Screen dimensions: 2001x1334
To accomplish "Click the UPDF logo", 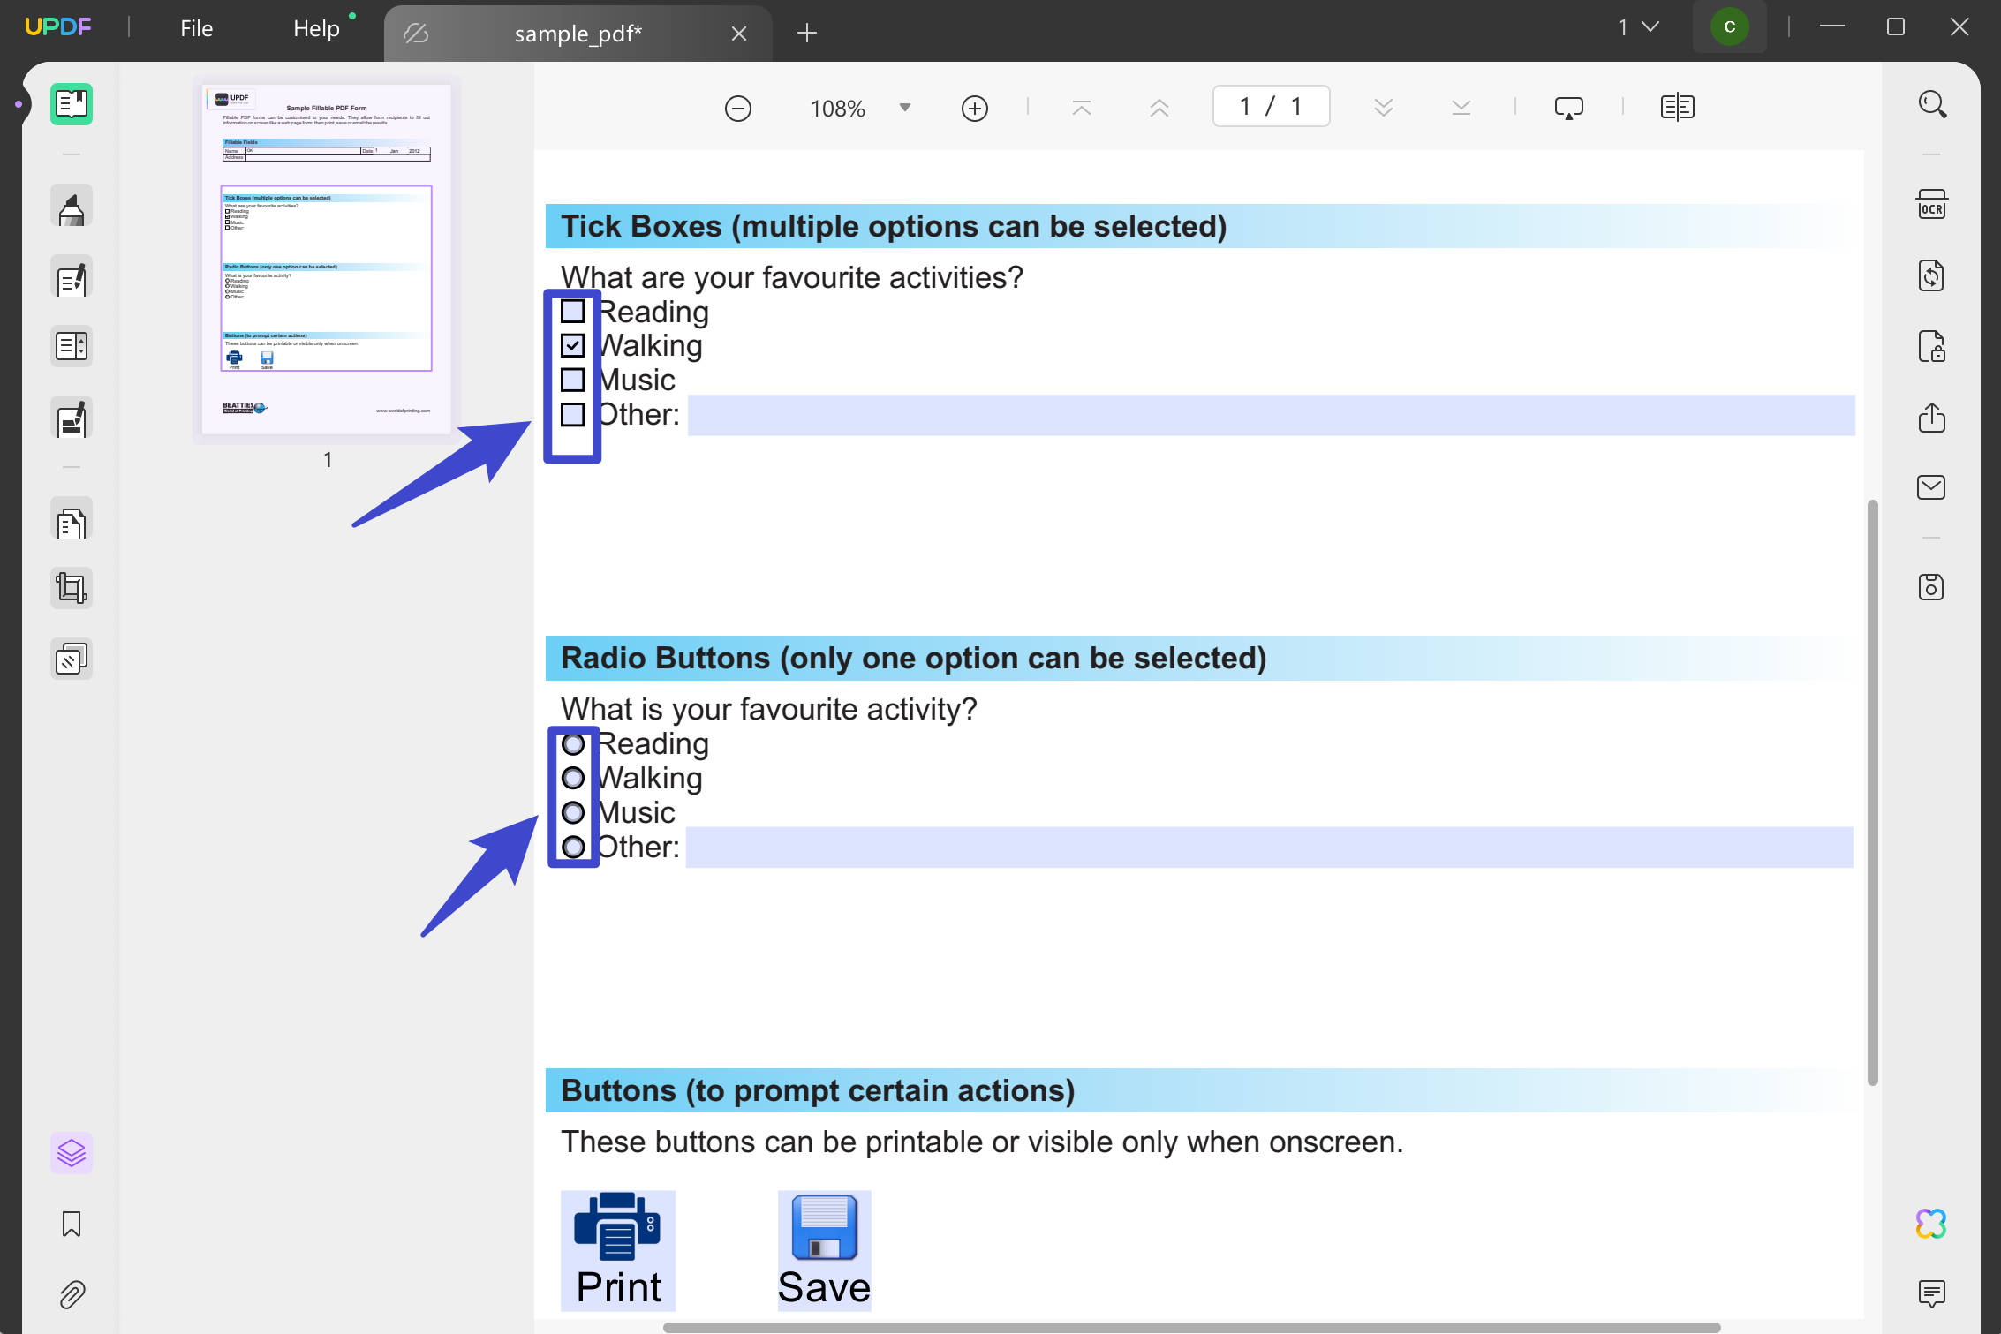I will coord(58,26).
